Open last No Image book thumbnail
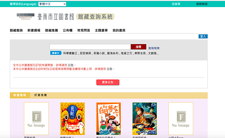 pos(181,119)
